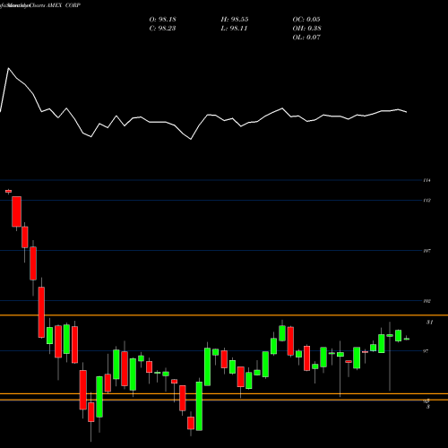This screenshot has width=448, height=448.
Task: Click the low price value L: 98.11
Action: (235, 29)
